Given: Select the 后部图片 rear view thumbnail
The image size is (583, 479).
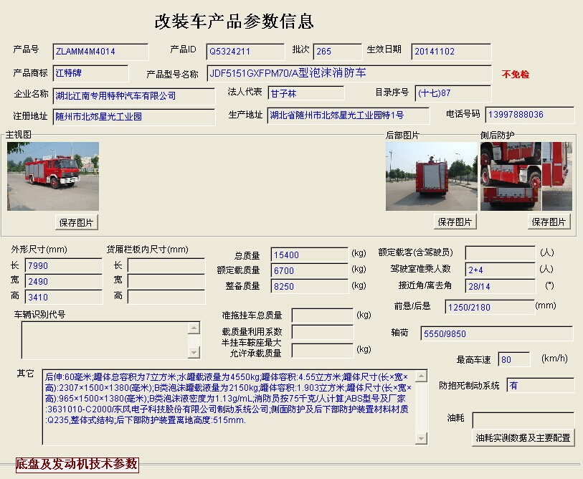Looking at the screenshot, I should click(x=431, y=176).
